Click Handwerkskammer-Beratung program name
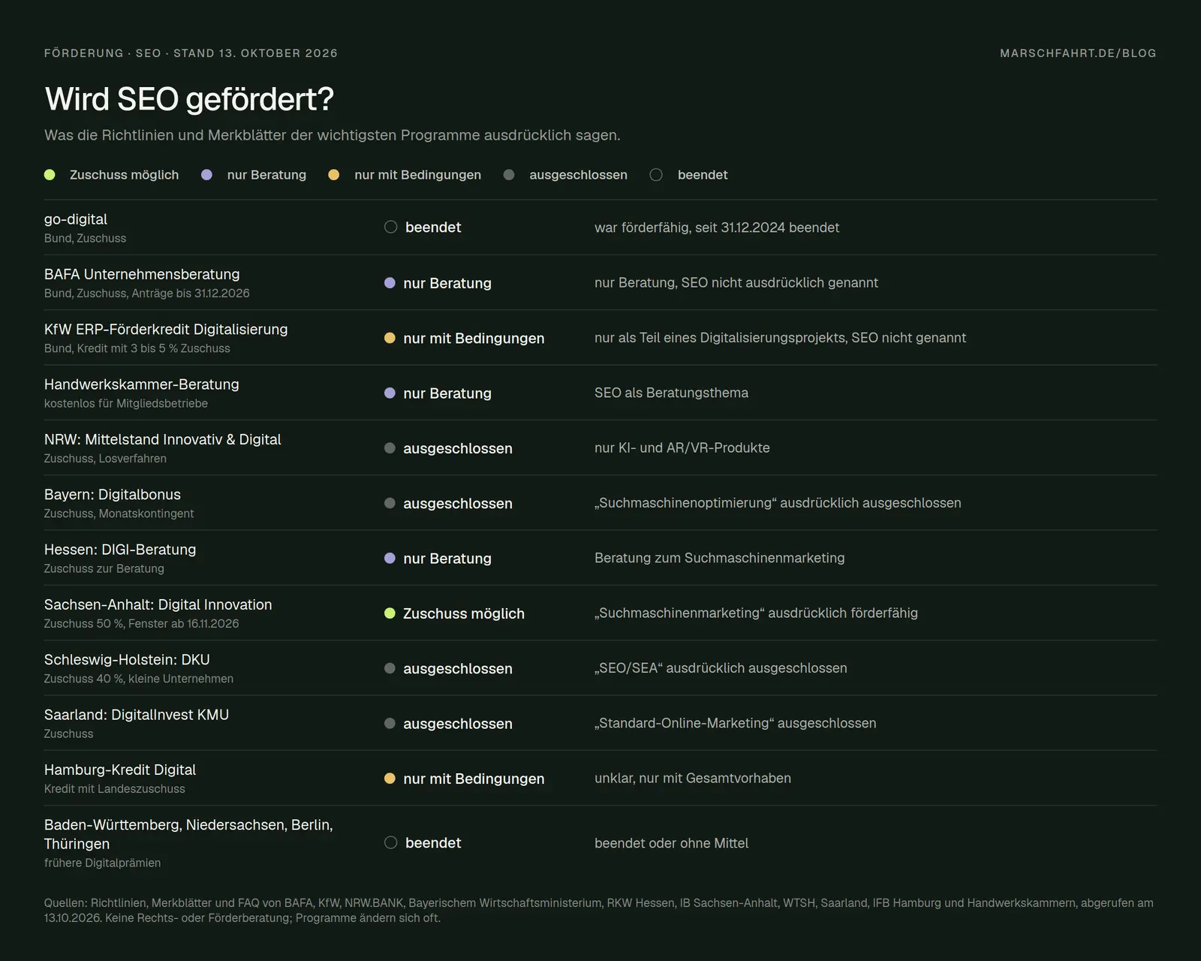 pyautogui.click(x=142, y=384)
